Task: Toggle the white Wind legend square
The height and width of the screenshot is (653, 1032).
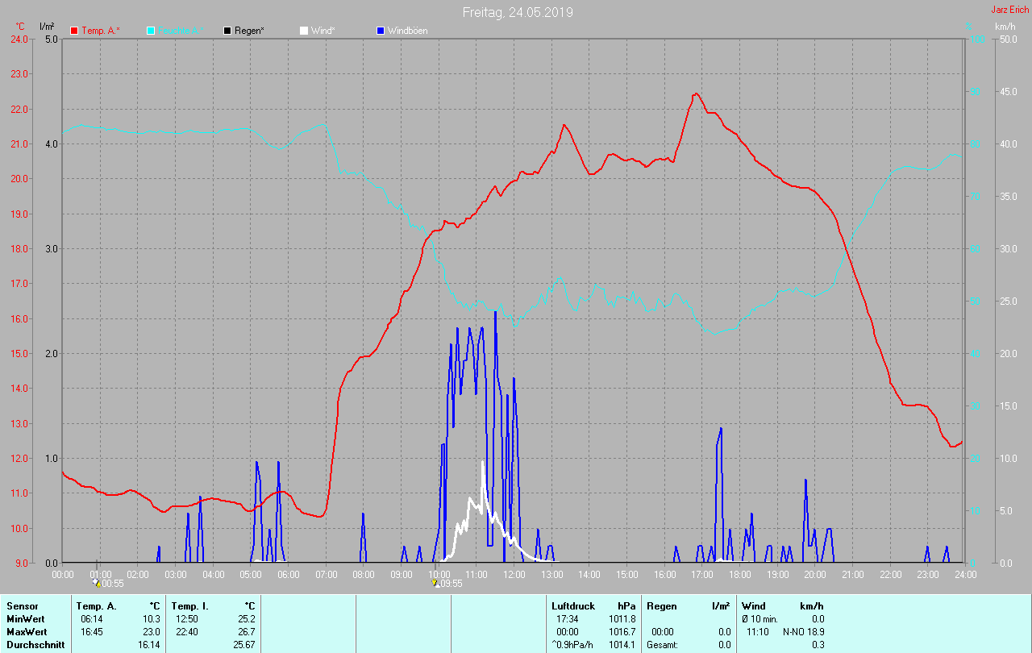Action: tap(304, 31)
